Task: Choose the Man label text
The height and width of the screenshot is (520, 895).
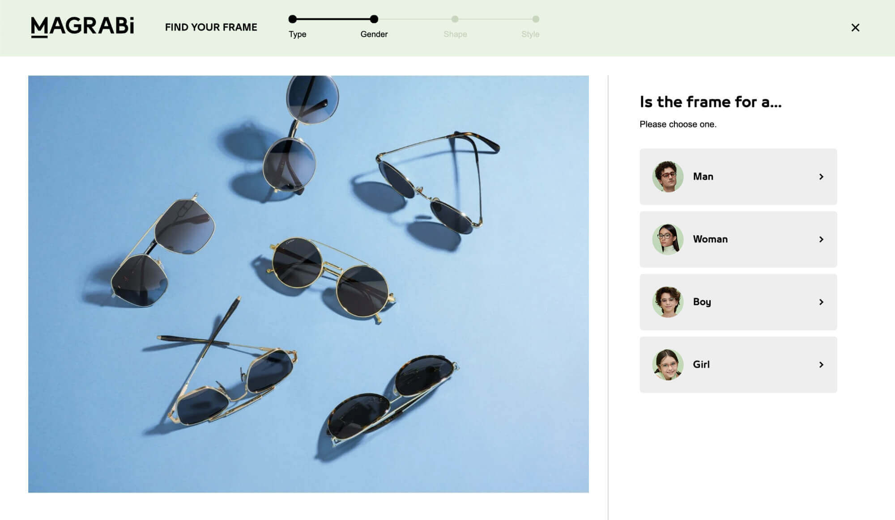Action: point(703,177)
